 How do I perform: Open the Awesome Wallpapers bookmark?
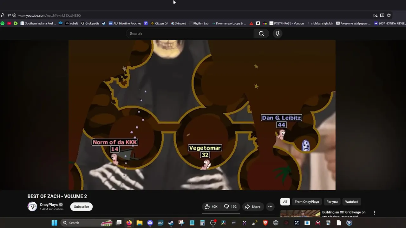353,23
